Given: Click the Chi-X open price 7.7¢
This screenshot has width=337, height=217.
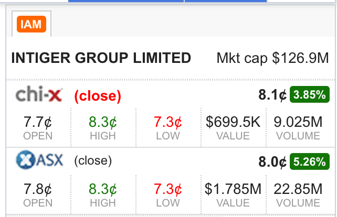Looking at the screenshot, I should tap(38, 122).
